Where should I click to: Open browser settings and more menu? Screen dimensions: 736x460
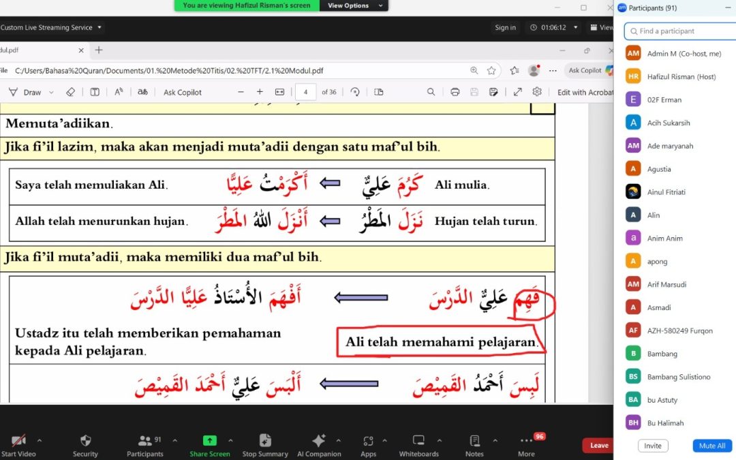tap(553, 70)
